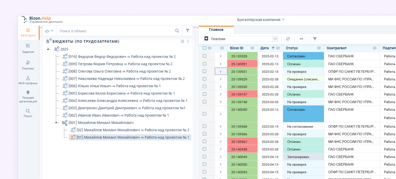Click the fit-column-width double-arrow icon
The image size is (396, 179).
click(301, 39)
